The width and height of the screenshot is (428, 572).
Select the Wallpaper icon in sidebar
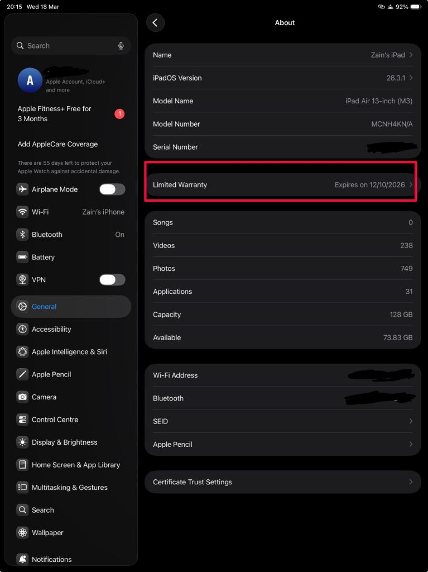[x=22, y=533]
